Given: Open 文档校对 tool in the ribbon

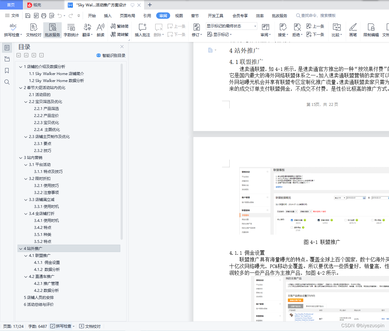Looking at the screenshot, I should point(34,30).
